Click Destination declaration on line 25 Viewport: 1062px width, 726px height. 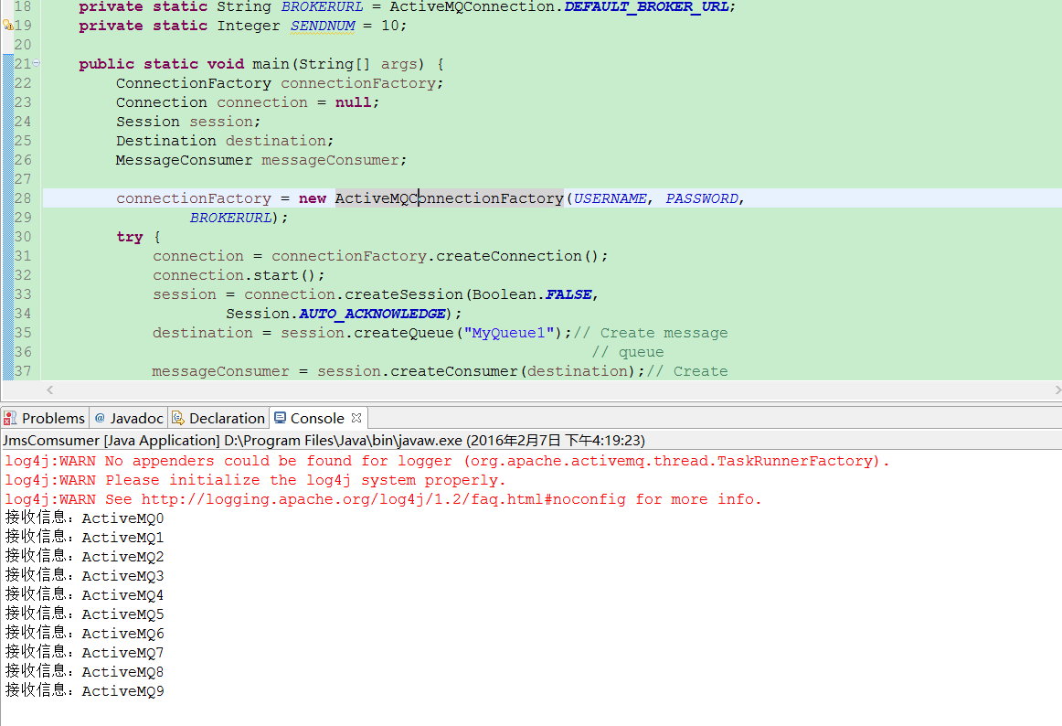coord(225,141)
